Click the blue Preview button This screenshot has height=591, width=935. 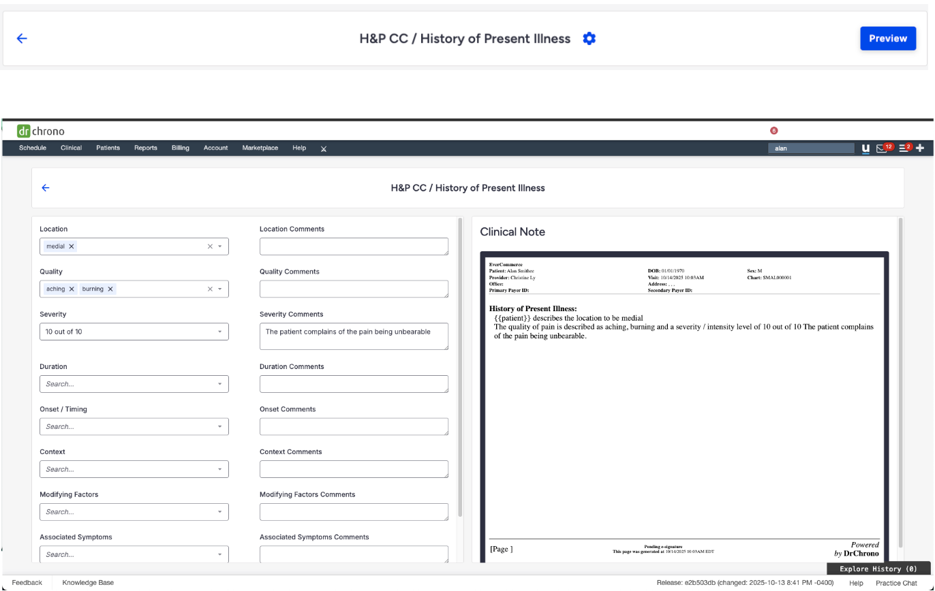tap(887, 39)
